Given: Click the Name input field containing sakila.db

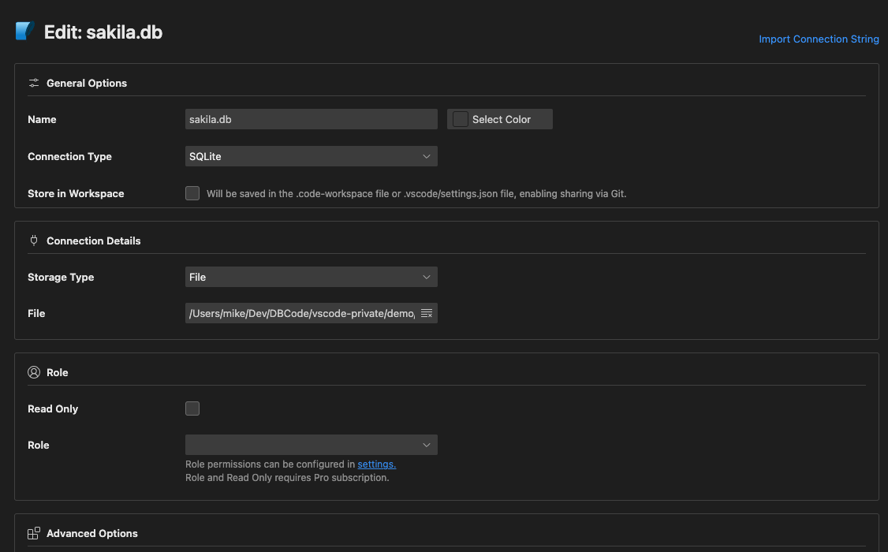Looking at the screenshot, I should tap(311, 119).
